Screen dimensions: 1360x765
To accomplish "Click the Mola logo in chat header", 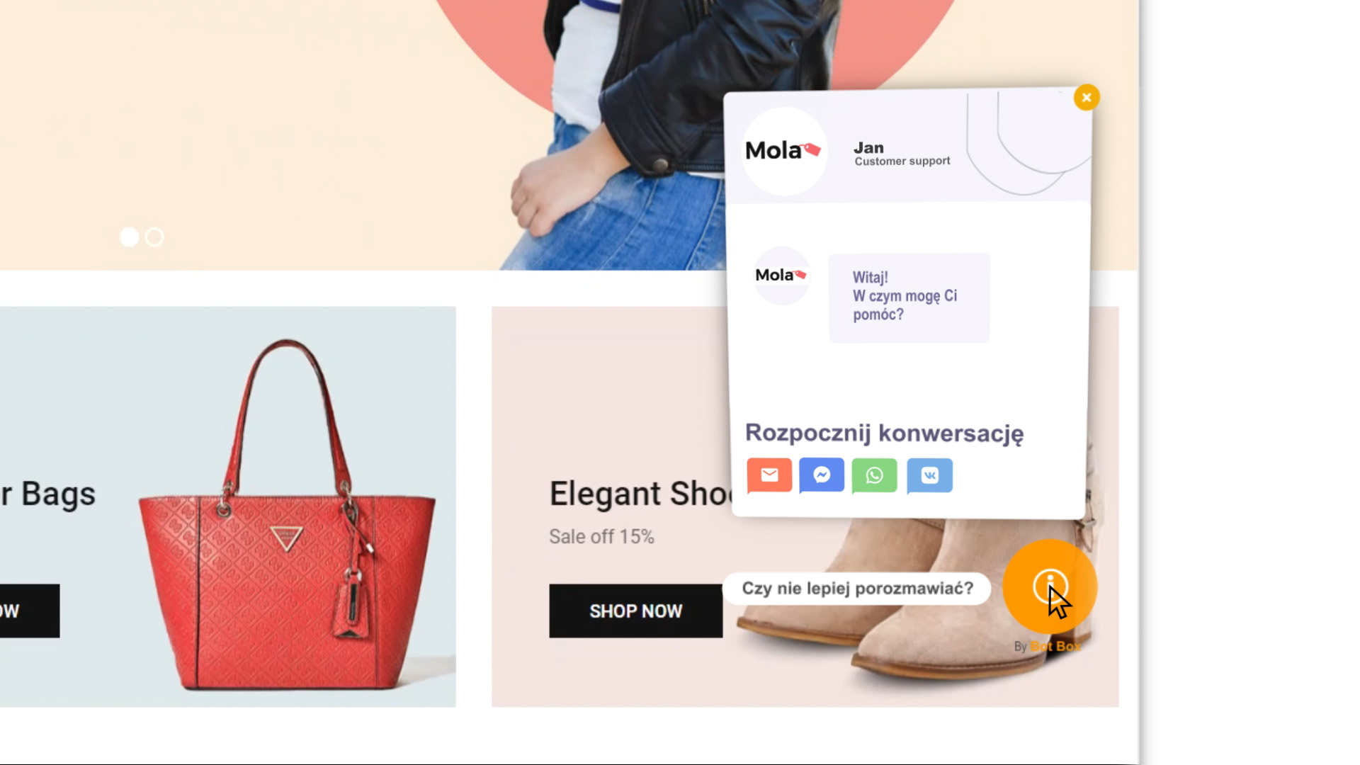I will point(783,151).
